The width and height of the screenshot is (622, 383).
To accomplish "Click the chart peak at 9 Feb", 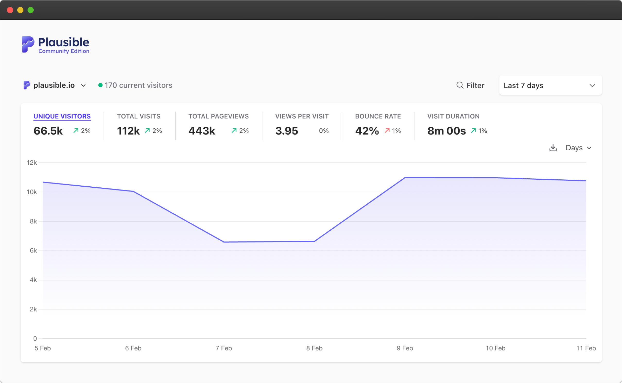I will 405,177.
